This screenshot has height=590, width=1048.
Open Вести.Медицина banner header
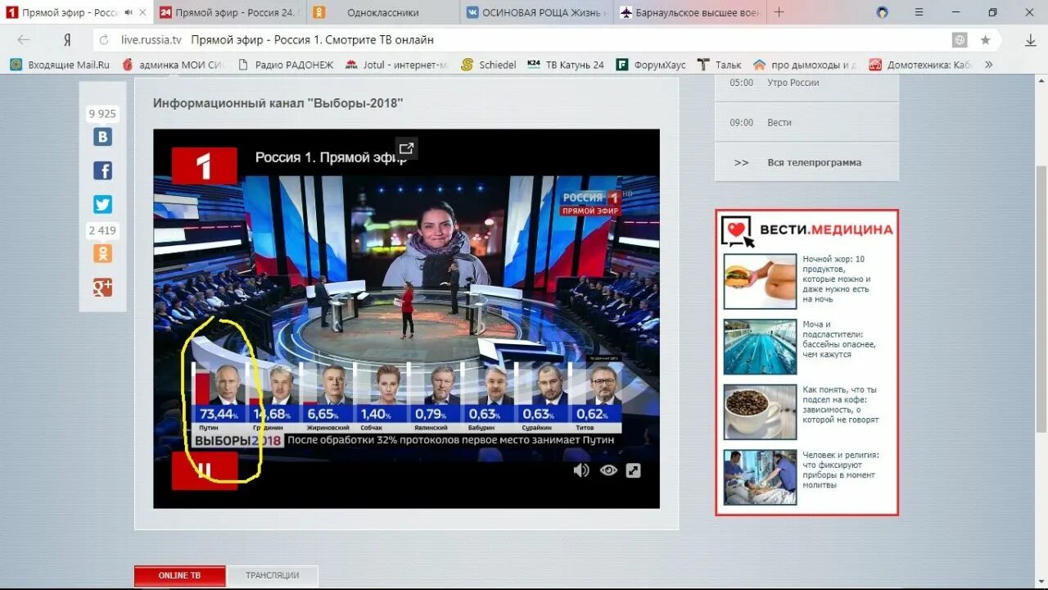(x=806, y=229)
